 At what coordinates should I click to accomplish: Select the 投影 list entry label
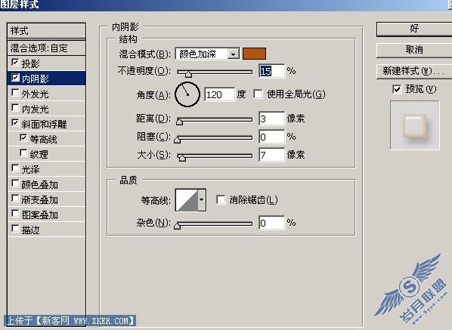[x=30, y=63]
